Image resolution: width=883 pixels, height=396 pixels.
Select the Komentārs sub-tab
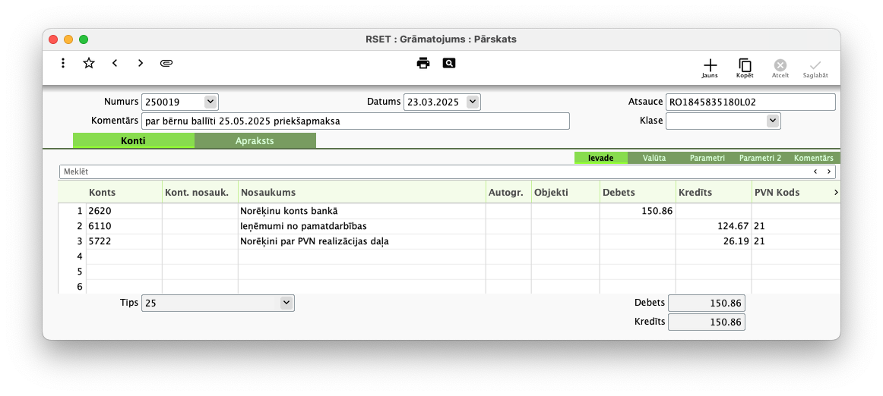point(813,158)
